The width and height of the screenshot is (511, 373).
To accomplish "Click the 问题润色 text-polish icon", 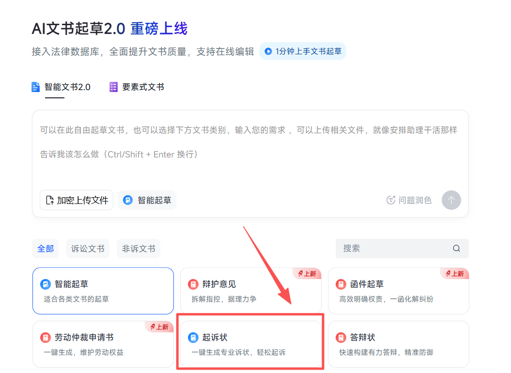I will tap(391, 200).
